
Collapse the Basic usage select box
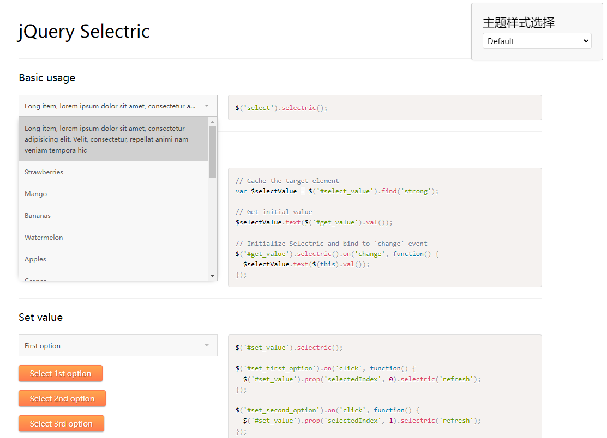(x=118, y=106)
